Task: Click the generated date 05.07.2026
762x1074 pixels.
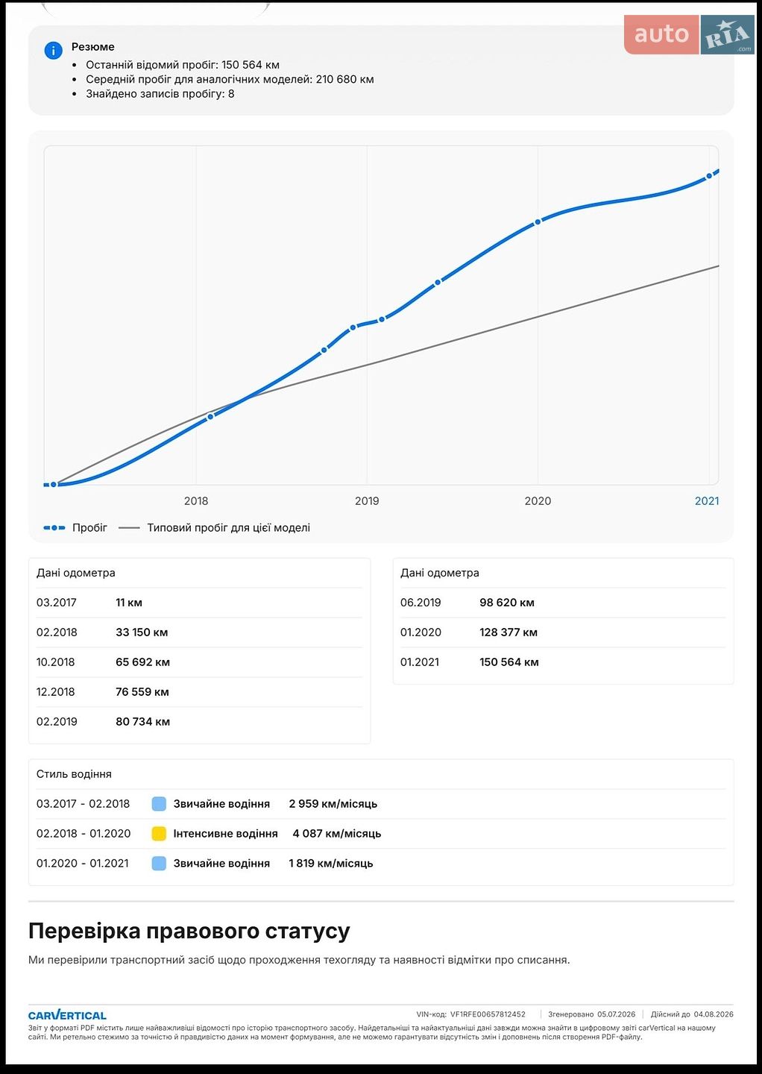Action: click(x=616, y=1014)
